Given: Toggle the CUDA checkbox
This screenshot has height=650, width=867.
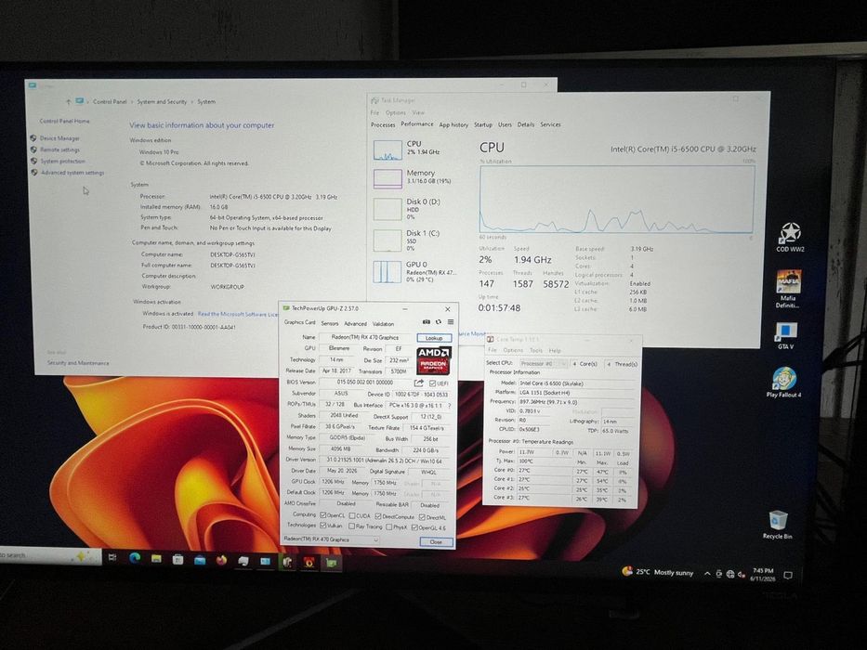Looking at the screenshot, I should pyautogui.click(x=351, y=515).
